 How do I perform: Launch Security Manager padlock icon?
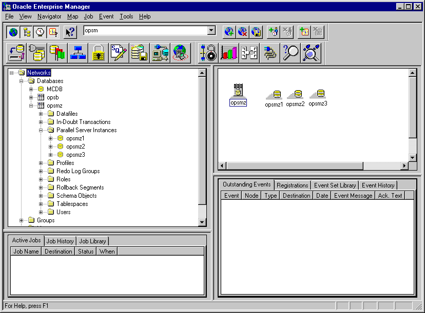[99, 53]
